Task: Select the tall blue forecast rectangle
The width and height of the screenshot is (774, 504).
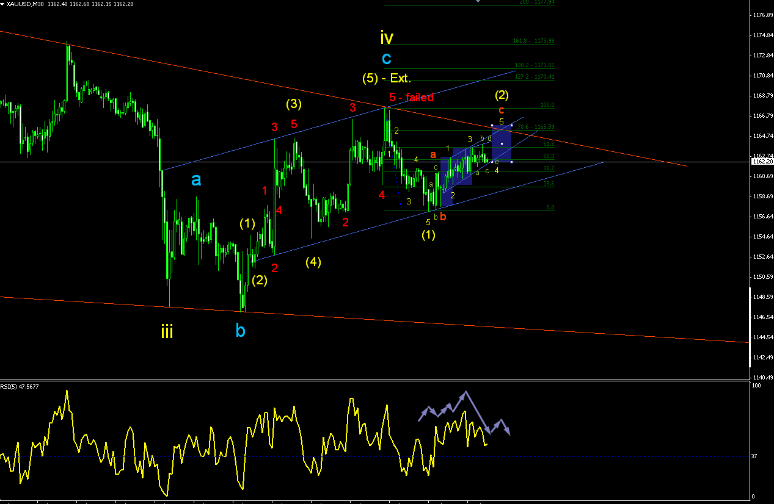Action: point(502,143)
